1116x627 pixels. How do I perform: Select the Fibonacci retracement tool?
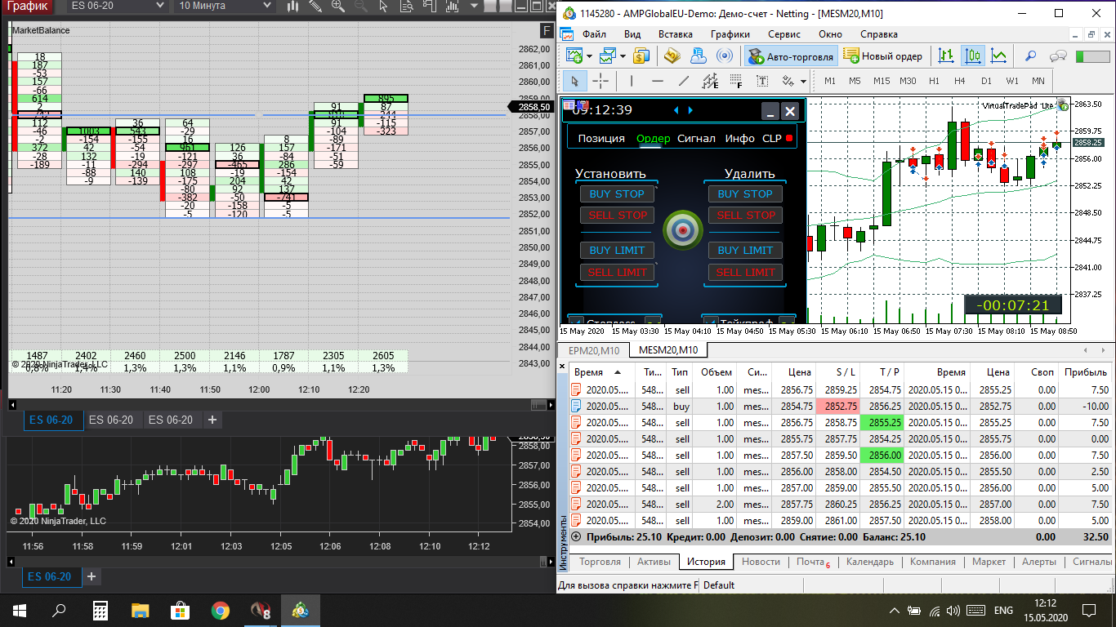736,81
